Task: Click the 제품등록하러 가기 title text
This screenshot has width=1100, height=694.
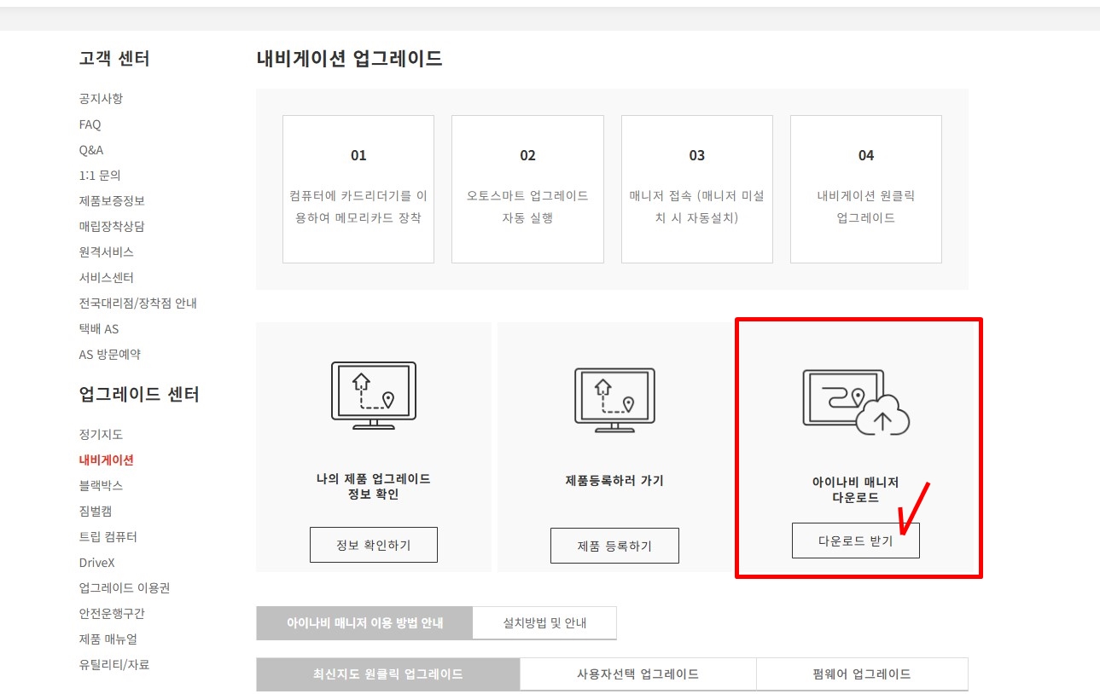Action: tap(614, 481)
